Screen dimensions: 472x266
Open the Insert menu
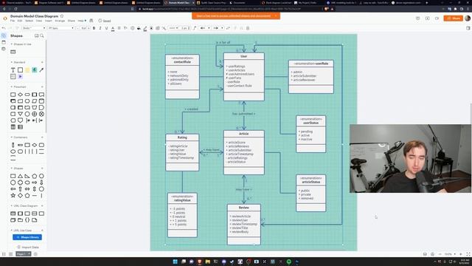49,21
